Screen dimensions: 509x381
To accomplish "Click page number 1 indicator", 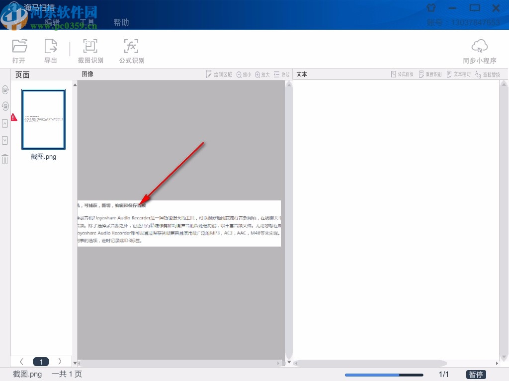I will pos(41,362).
